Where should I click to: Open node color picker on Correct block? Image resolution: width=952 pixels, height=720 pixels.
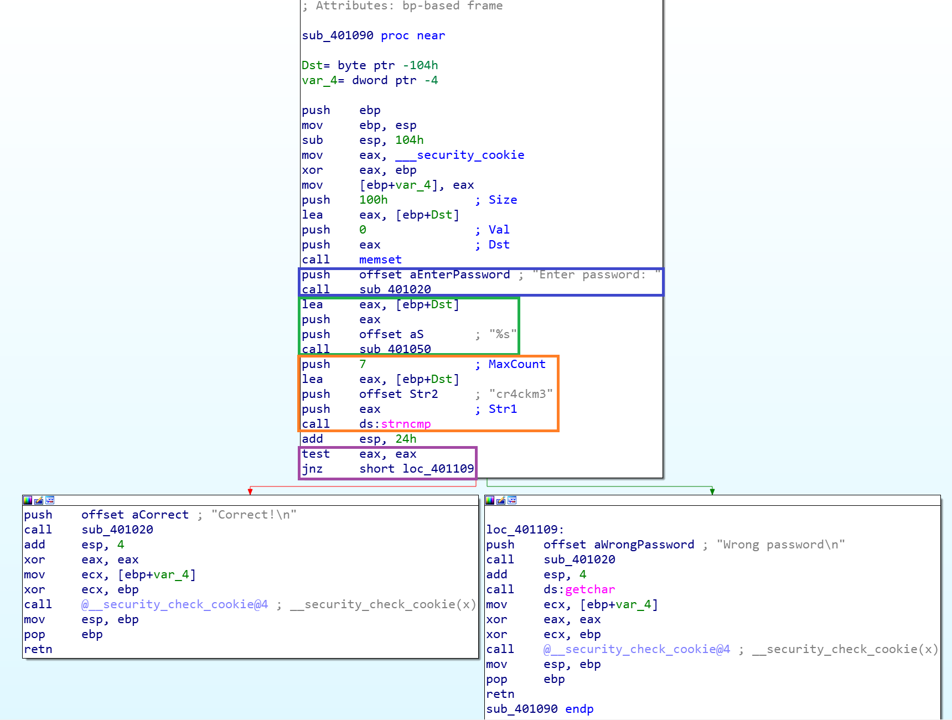click(28, 500)
